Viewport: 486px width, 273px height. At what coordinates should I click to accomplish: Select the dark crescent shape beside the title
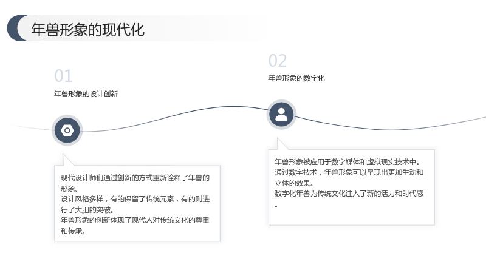point(17,28)
